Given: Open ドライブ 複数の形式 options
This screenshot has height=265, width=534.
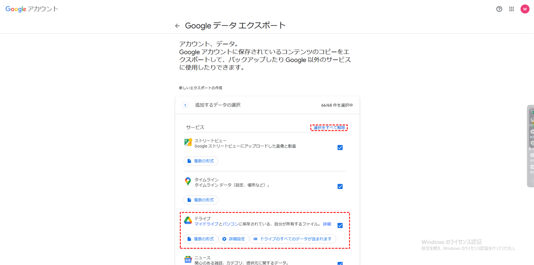Looking at the screenshot, I should coord(201,239).
